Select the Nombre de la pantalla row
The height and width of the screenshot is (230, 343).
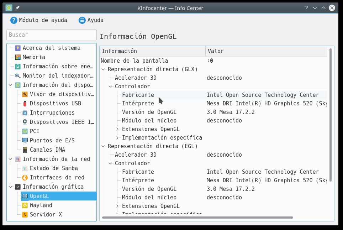tap(213, 61)
